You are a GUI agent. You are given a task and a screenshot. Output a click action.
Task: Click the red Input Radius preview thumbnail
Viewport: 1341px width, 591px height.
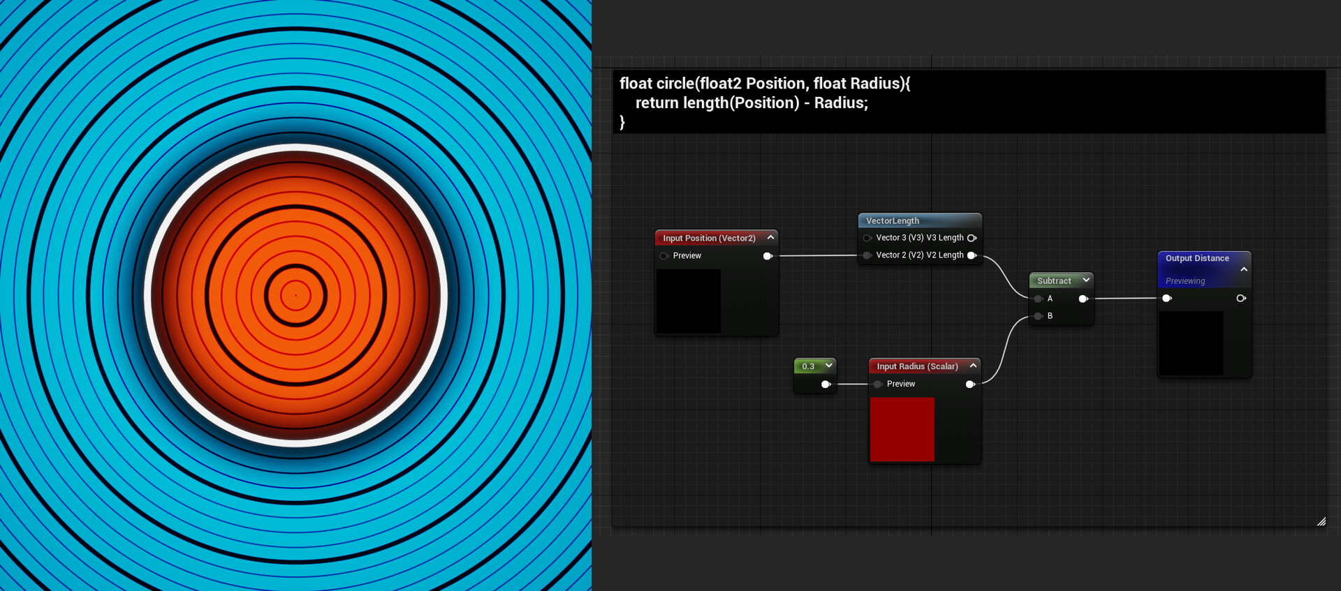(x=902, y=429)
